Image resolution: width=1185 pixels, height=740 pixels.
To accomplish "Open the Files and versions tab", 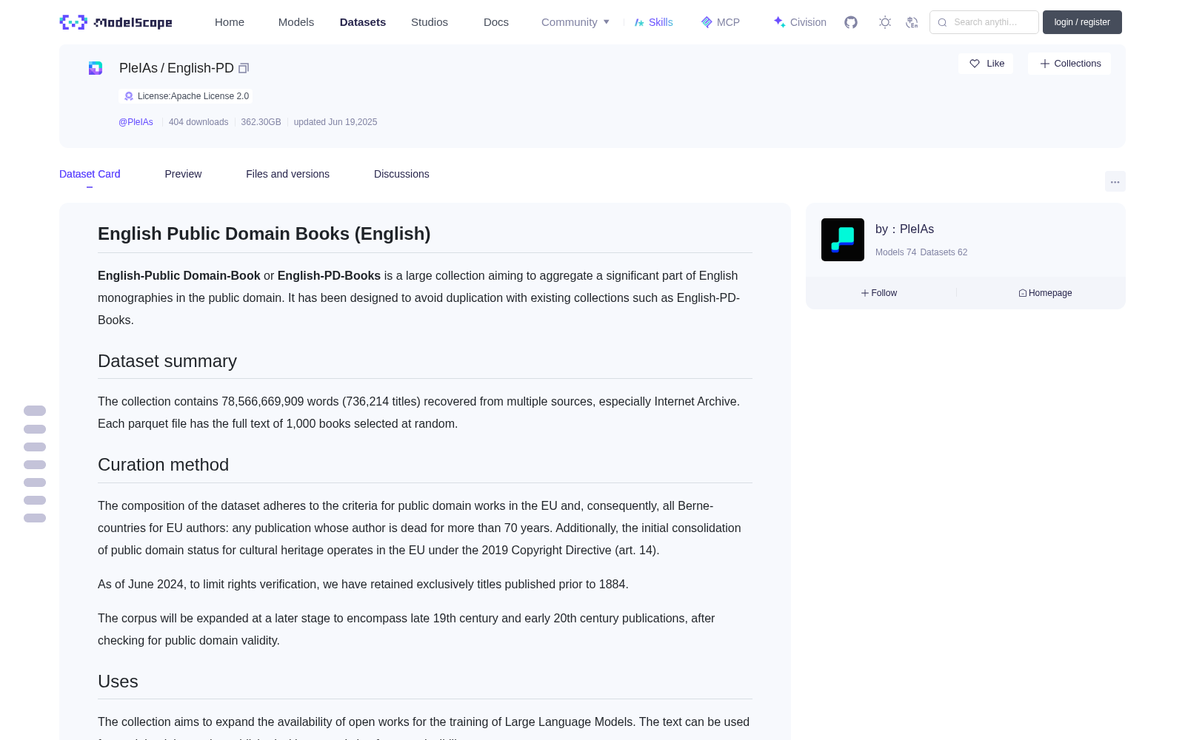I will click(x=287, y=174).
